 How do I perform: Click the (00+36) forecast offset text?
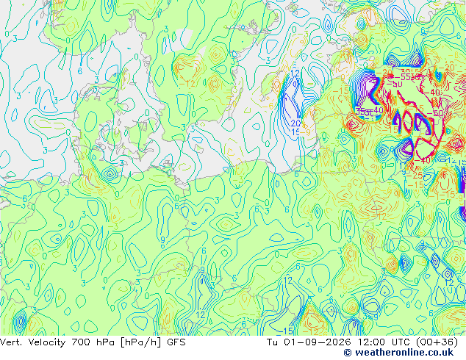point(437,342)
